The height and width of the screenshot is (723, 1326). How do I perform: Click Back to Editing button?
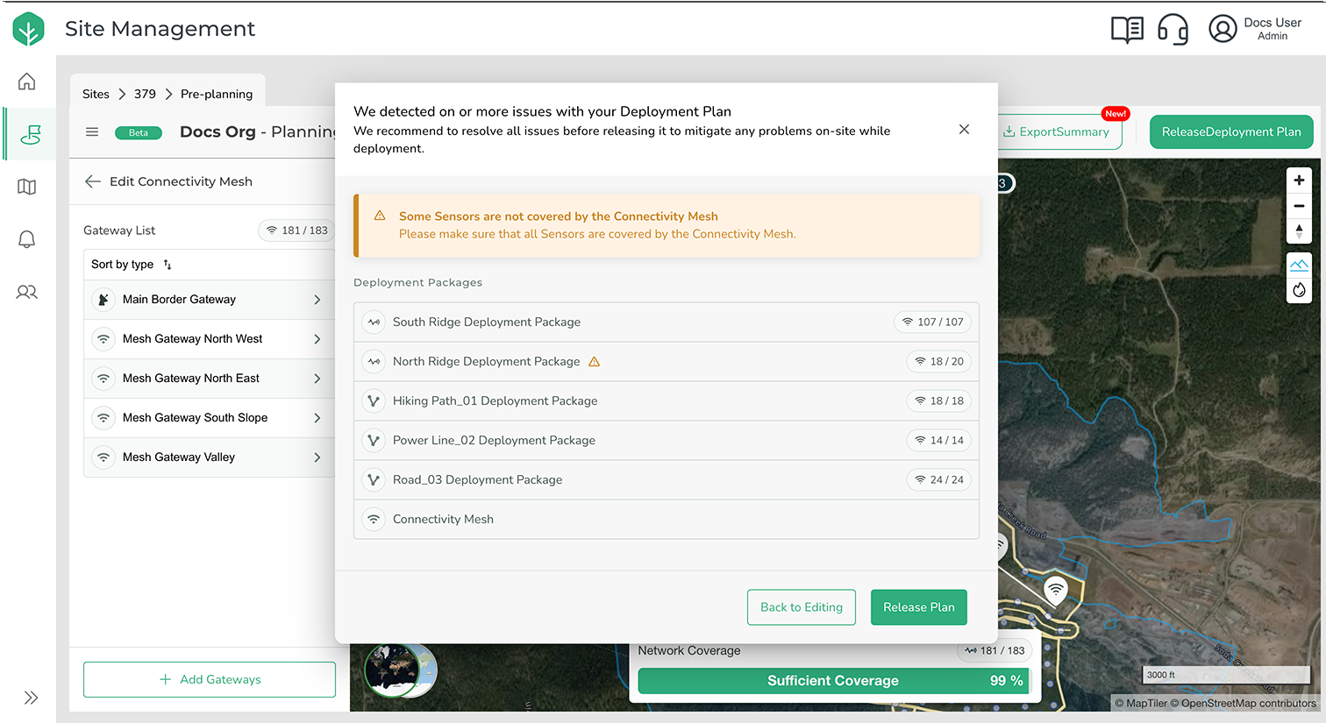coord(801,607)
